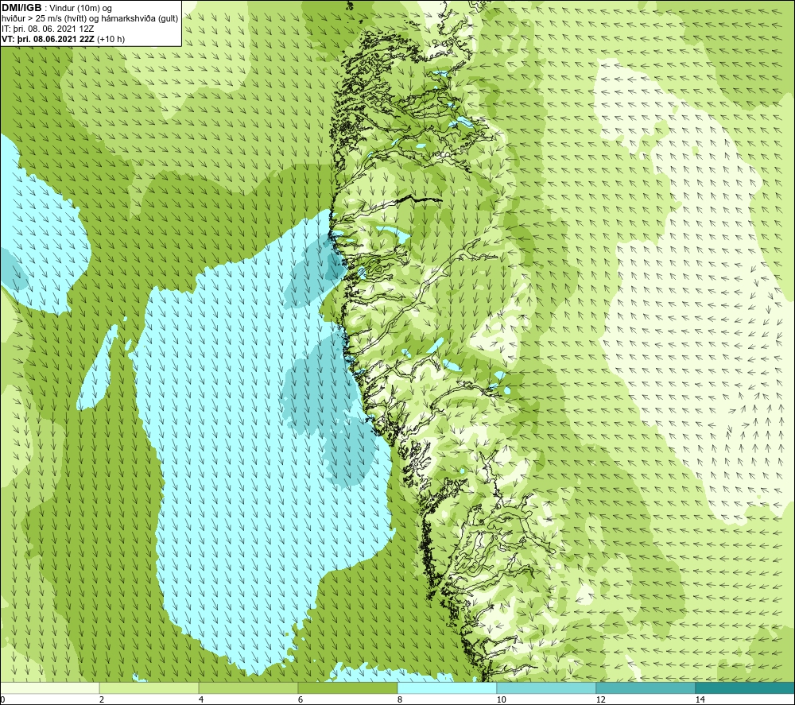Screen dimensions: 795x705
Task: Click the 6–8 m/s darker green legend color
Action: [348, 688]
